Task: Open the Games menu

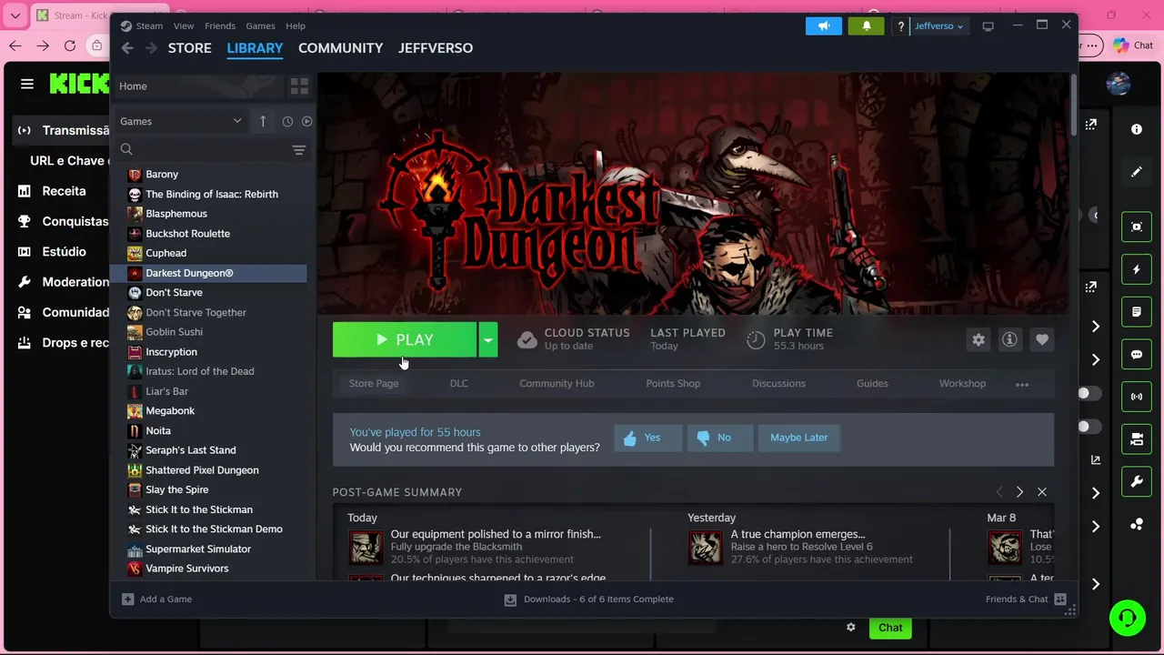Action: click(x=260, y=25)
